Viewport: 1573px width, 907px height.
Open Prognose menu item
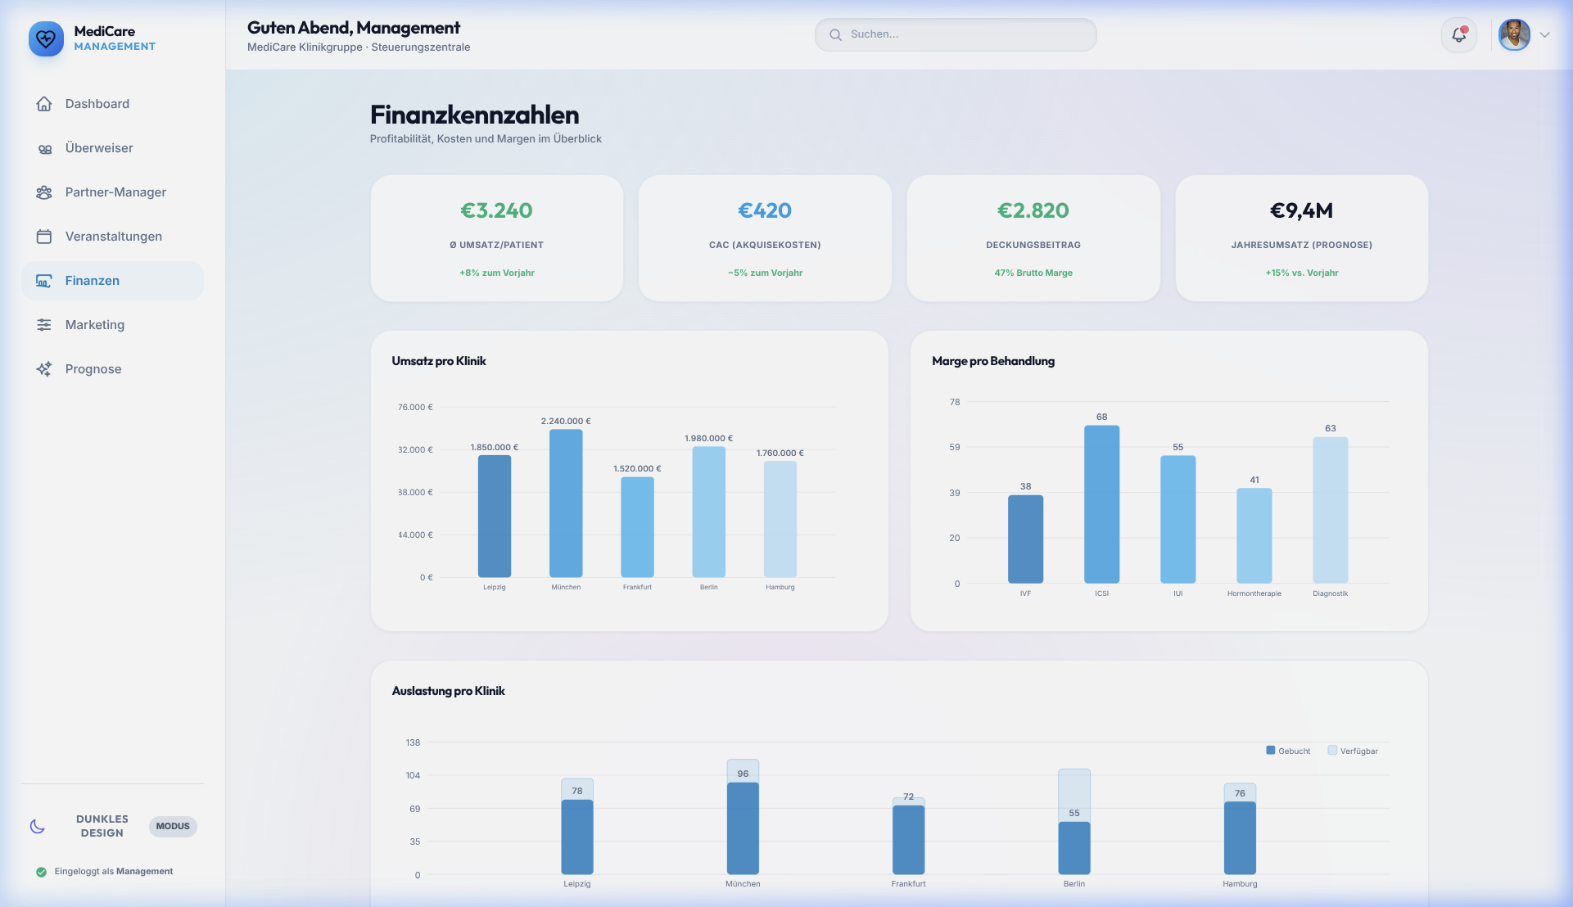click(113, 369)
